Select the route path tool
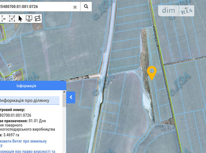Screen dimensions: 206x153 click(x=38, y=19)
